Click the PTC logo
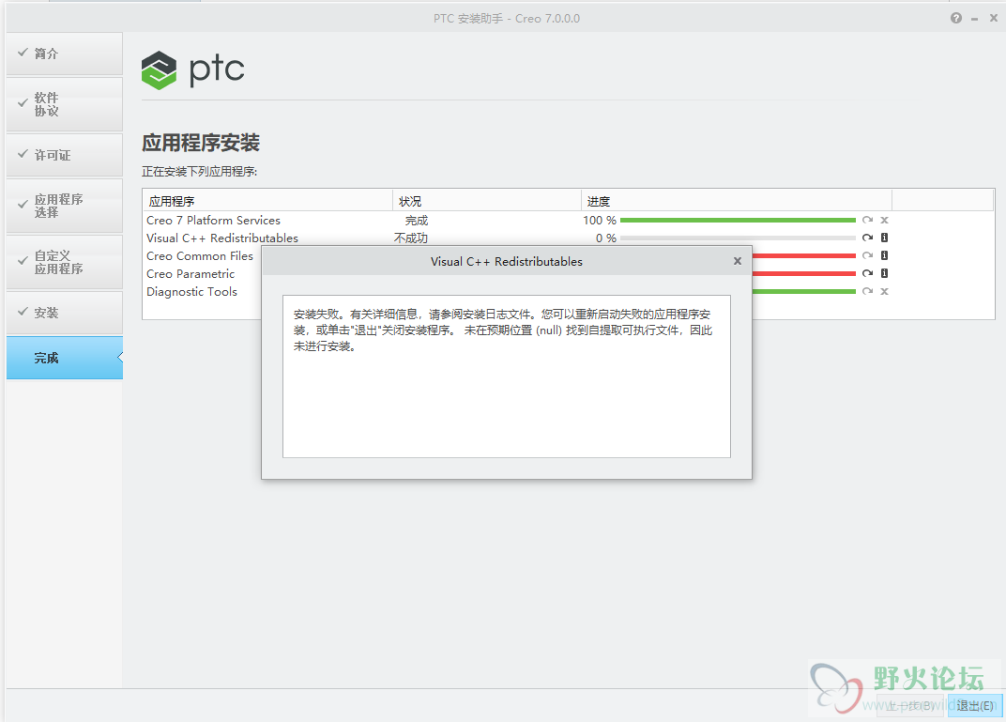The height and width of the screenshot is (722, 1006). coord(193,70)
